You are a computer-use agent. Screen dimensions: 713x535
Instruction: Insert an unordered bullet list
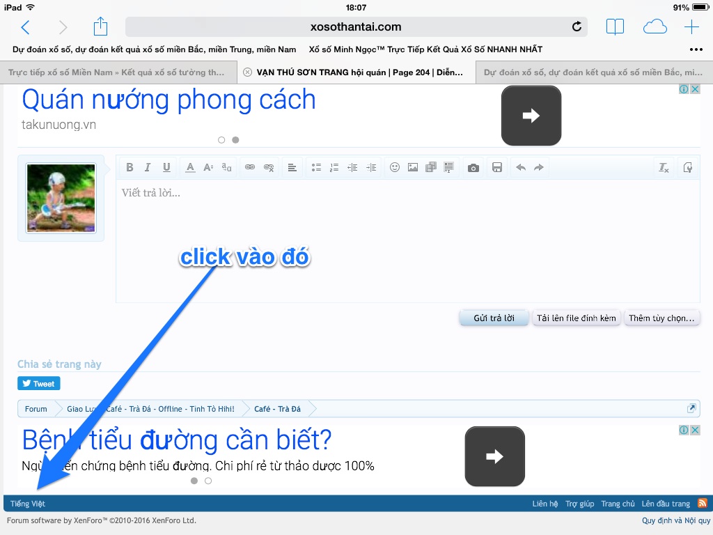click(316, 167)
